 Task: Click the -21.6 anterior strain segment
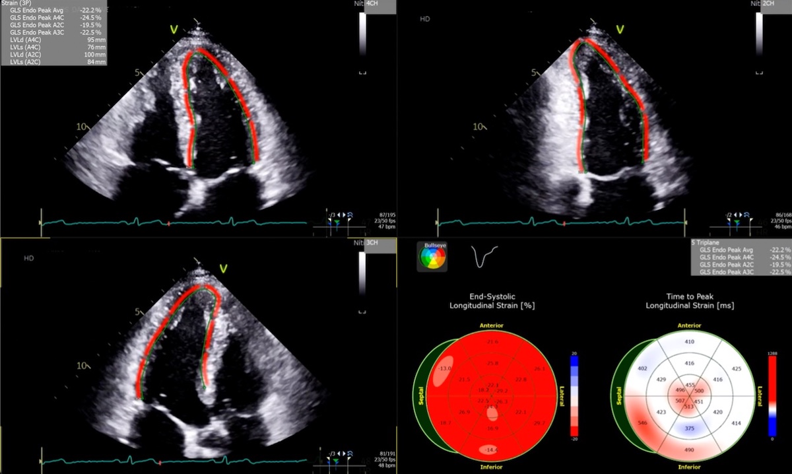(492, 341)
